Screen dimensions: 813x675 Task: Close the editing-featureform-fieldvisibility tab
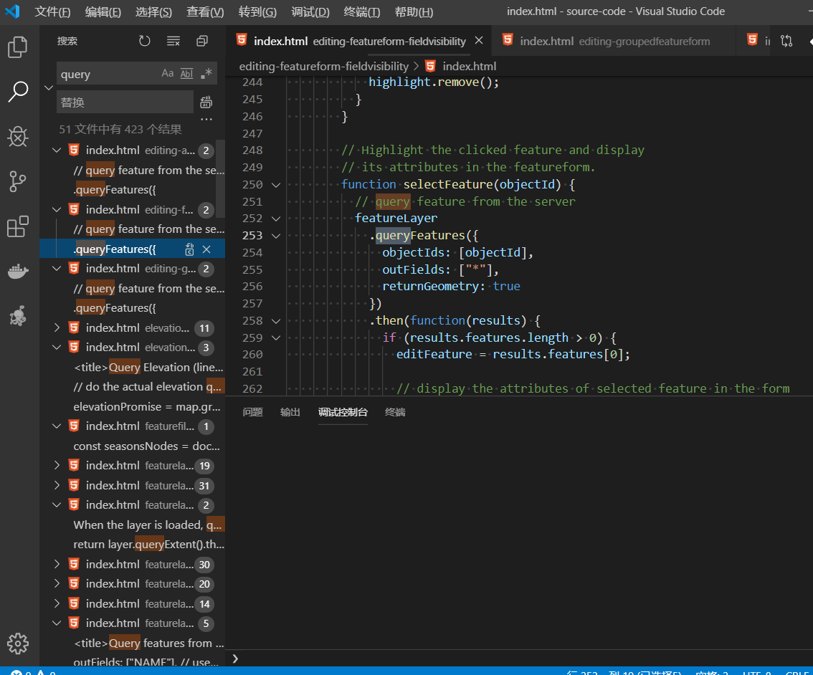point(479,40)
